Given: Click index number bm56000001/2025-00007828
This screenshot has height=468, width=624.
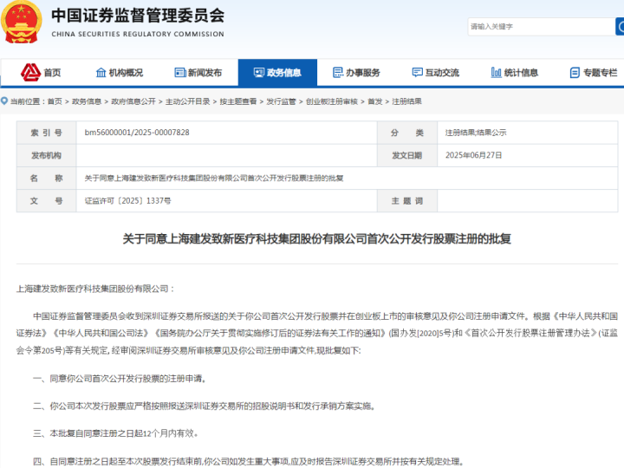Looking at the screenshot, I should click(x=137, y=133).
